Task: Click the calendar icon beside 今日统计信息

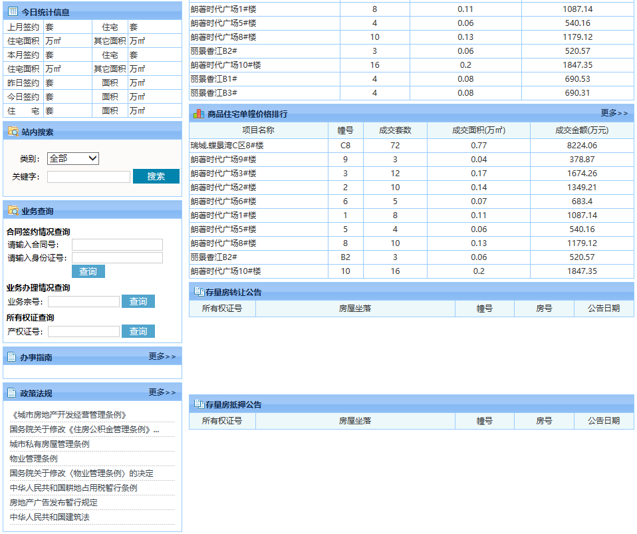Action: [13, 12]
